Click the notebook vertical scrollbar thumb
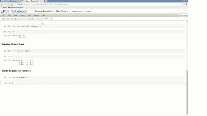207x116 pixels. click(187, 92)
